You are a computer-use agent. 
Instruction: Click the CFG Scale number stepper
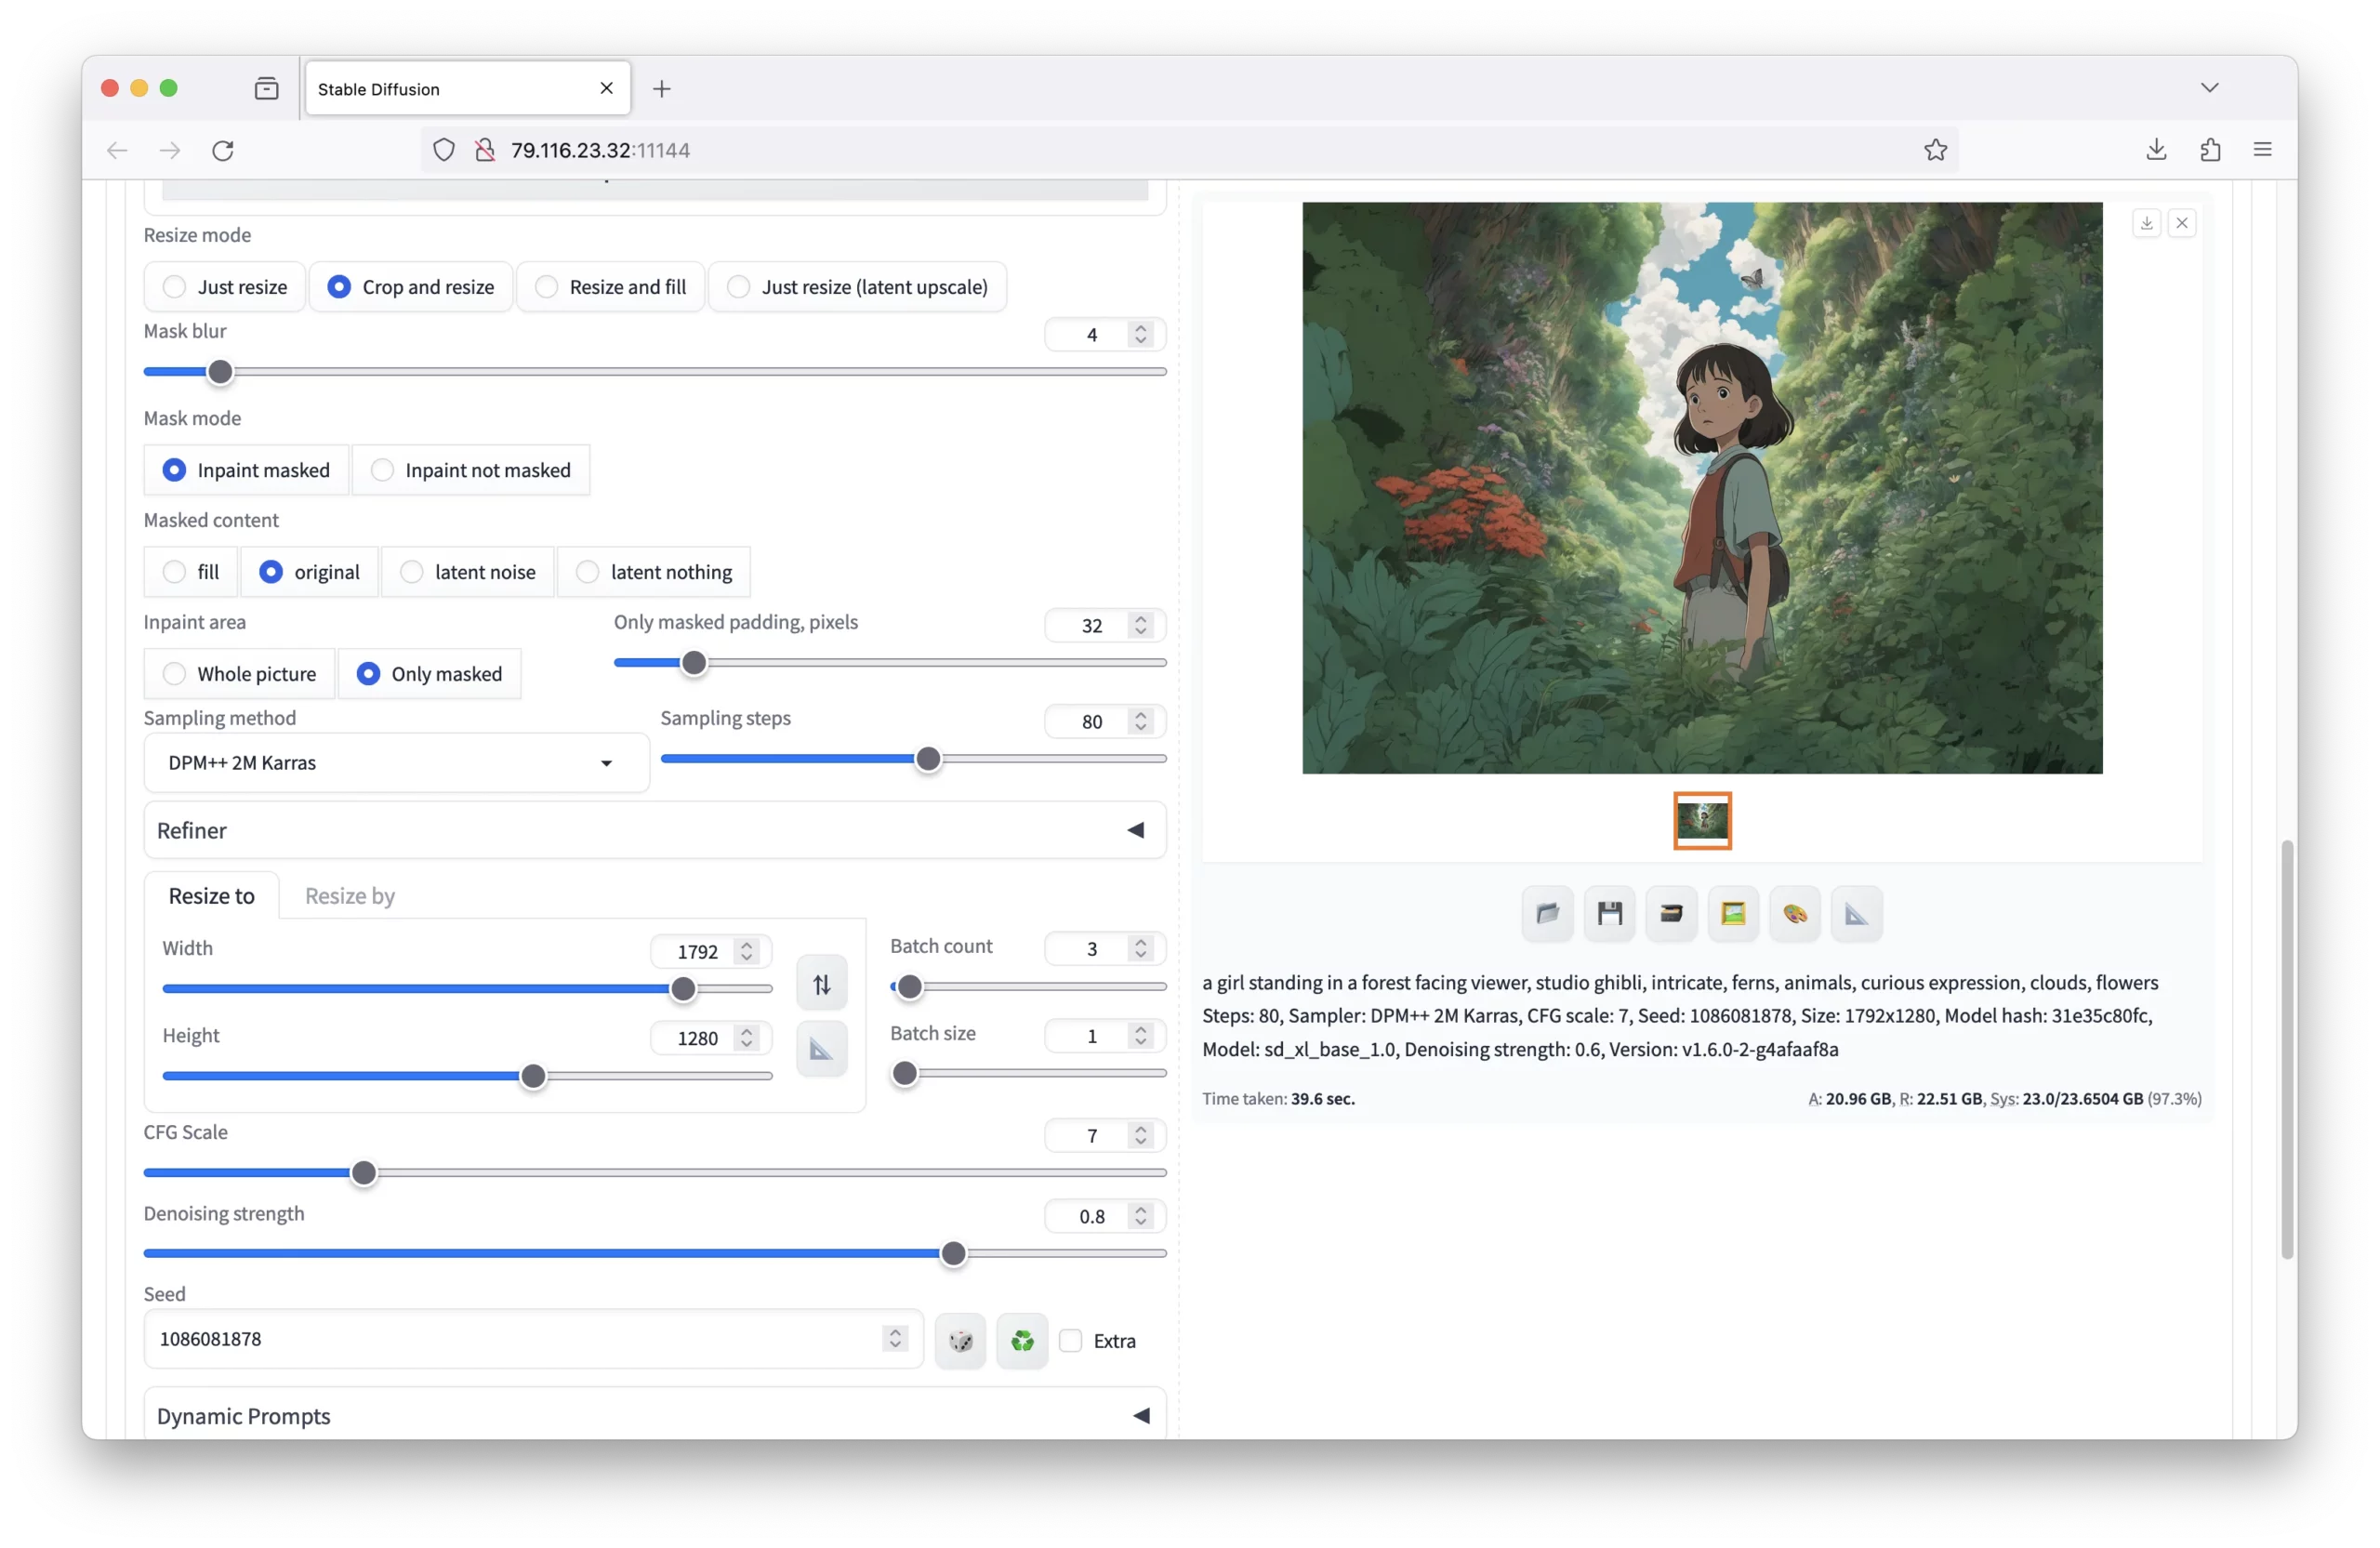1141,1136
